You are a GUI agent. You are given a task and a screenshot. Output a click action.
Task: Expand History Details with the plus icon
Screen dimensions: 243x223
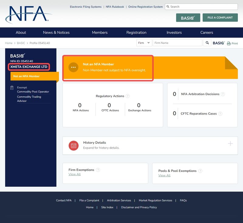[x=231, y=144]
